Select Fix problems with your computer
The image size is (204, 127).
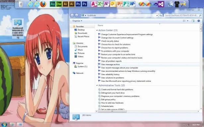(x=115, y=51)
